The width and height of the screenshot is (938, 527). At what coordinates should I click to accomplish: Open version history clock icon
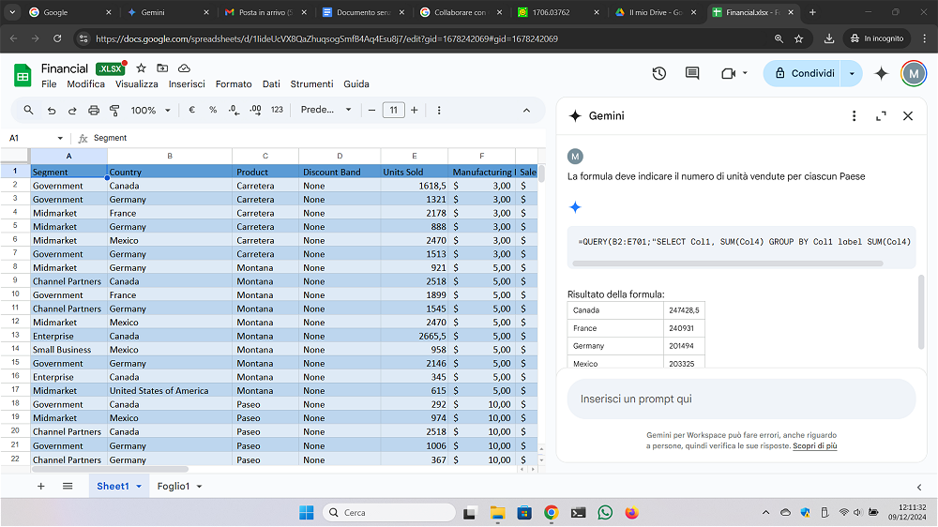[x=659, y=73]
